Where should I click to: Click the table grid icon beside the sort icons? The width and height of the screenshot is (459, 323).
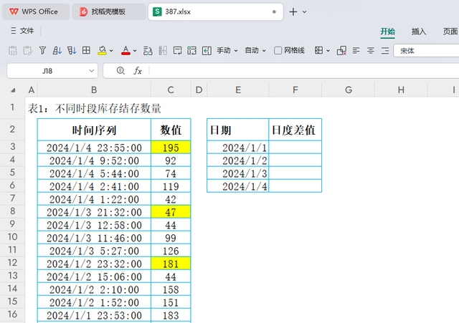coord(86,50)
